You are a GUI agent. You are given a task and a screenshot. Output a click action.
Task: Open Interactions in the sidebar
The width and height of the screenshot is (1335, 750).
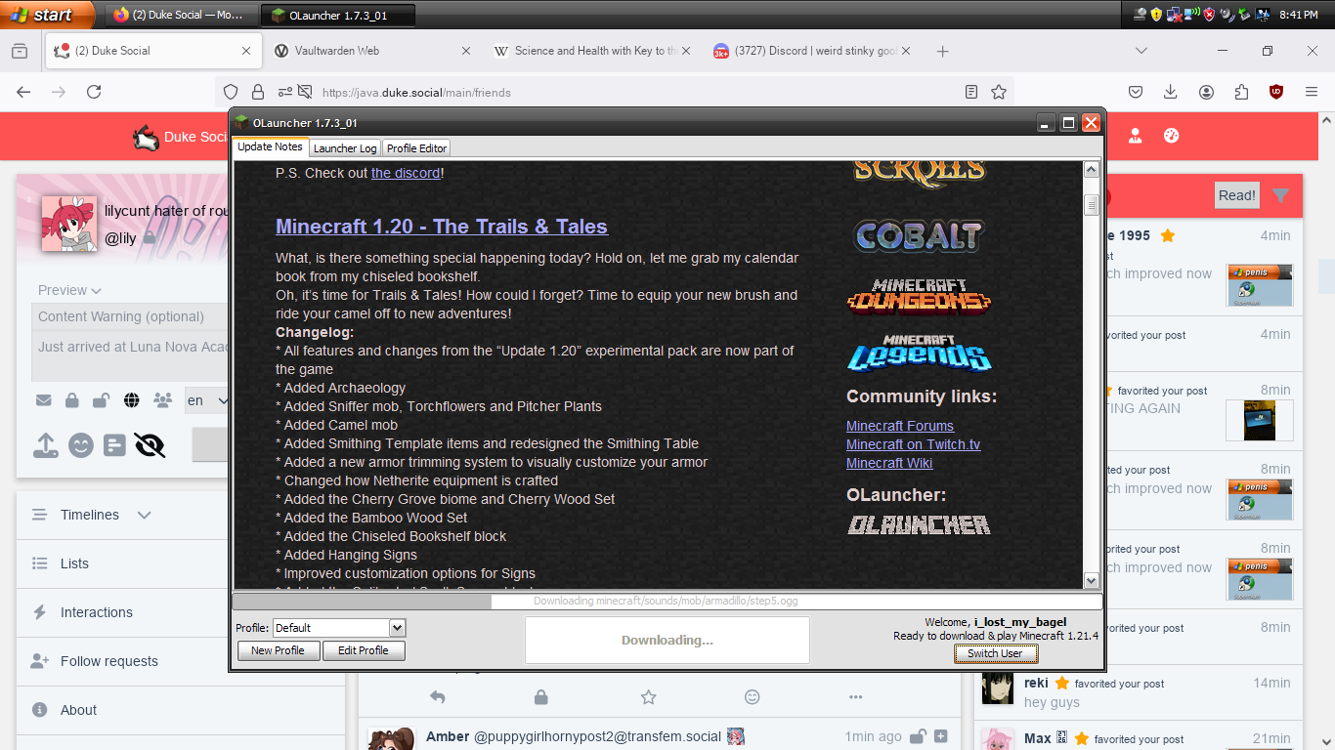pos(97,612)
